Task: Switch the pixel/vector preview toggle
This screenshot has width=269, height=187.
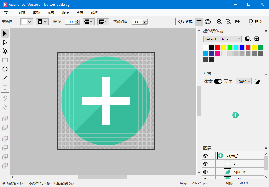Action: pos(218,82)
